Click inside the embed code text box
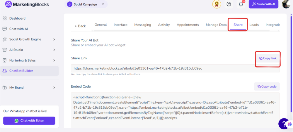293x132 pixels. [x=175, y=110]
